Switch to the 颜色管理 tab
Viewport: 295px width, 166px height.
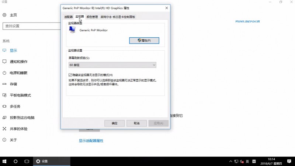click(x=92, y=17)
